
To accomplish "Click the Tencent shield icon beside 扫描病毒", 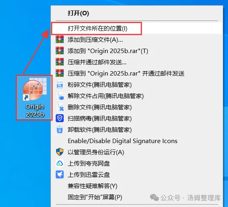I will point(60,118).
